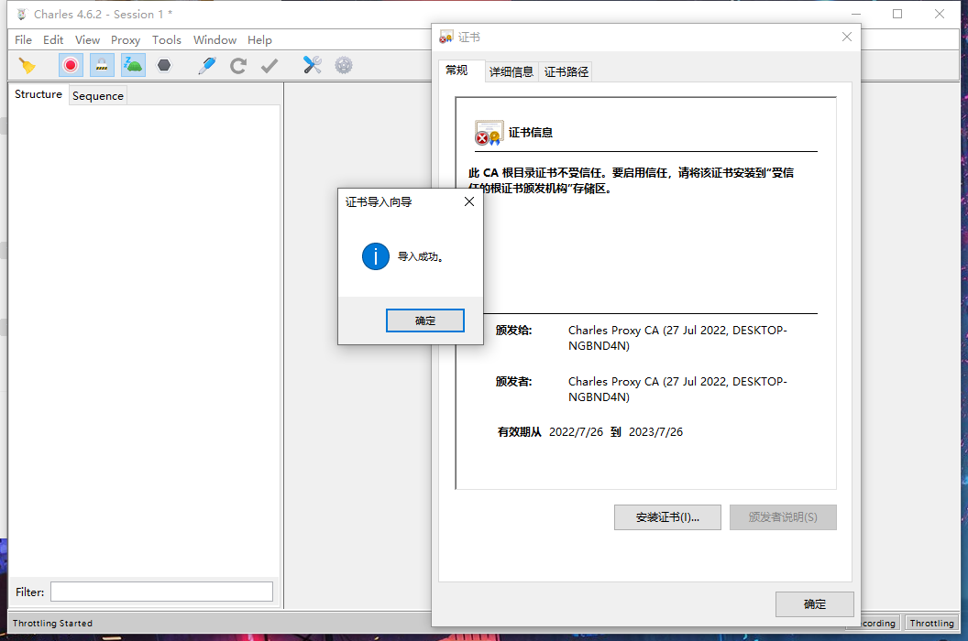Toggle SSL proxying padlock icon
This screenshot has width=968, height=641.
pyautogui.click(x=102, y=65)
